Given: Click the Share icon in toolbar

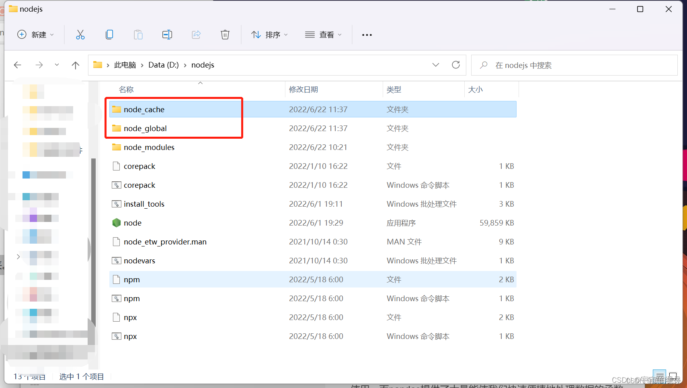Looking at the screenshot, I should (x=196, y=35).
